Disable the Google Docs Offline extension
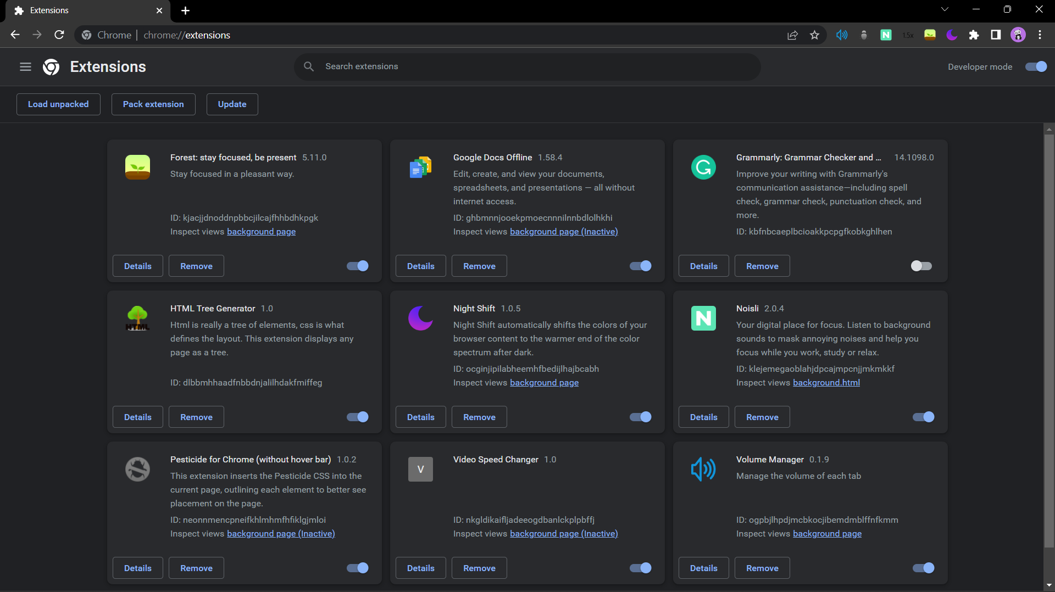 640,266
